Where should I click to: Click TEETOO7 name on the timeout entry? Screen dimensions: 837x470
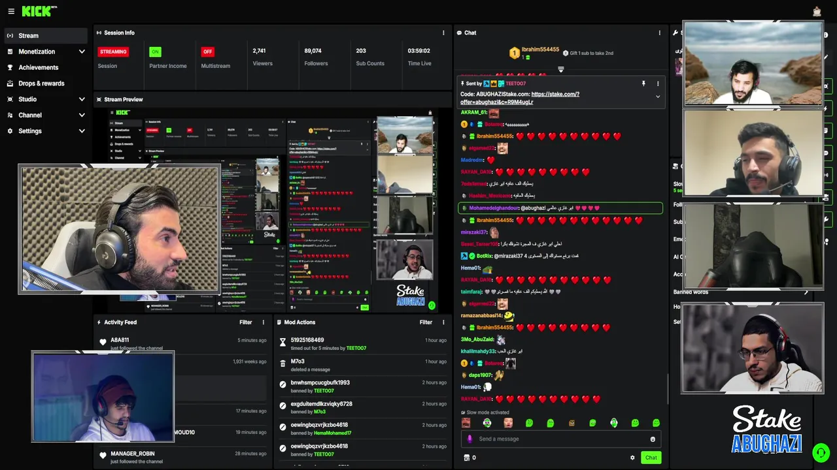click(x=356, y=348)
